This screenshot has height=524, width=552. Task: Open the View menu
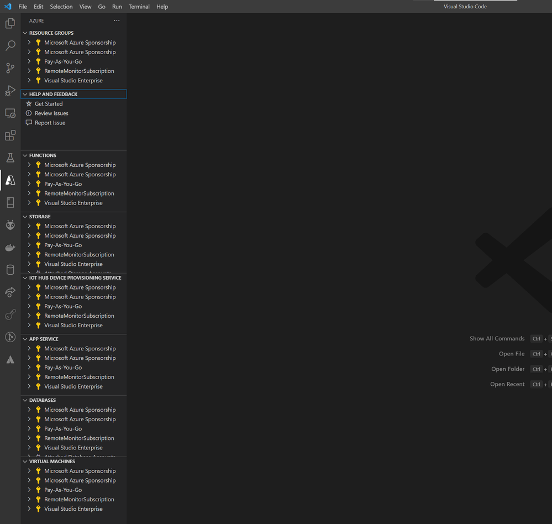click(85, 6)
